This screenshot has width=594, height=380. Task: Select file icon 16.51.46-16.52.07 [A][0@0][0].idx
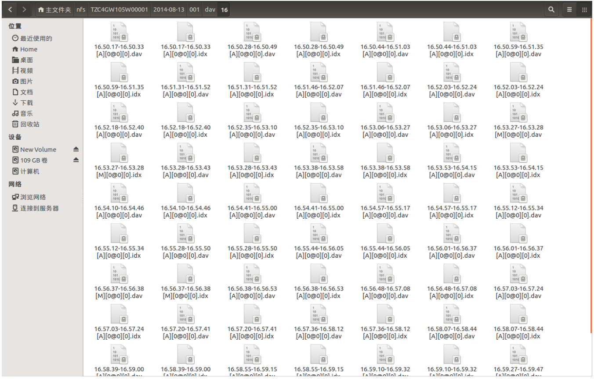tap(385, 72)
